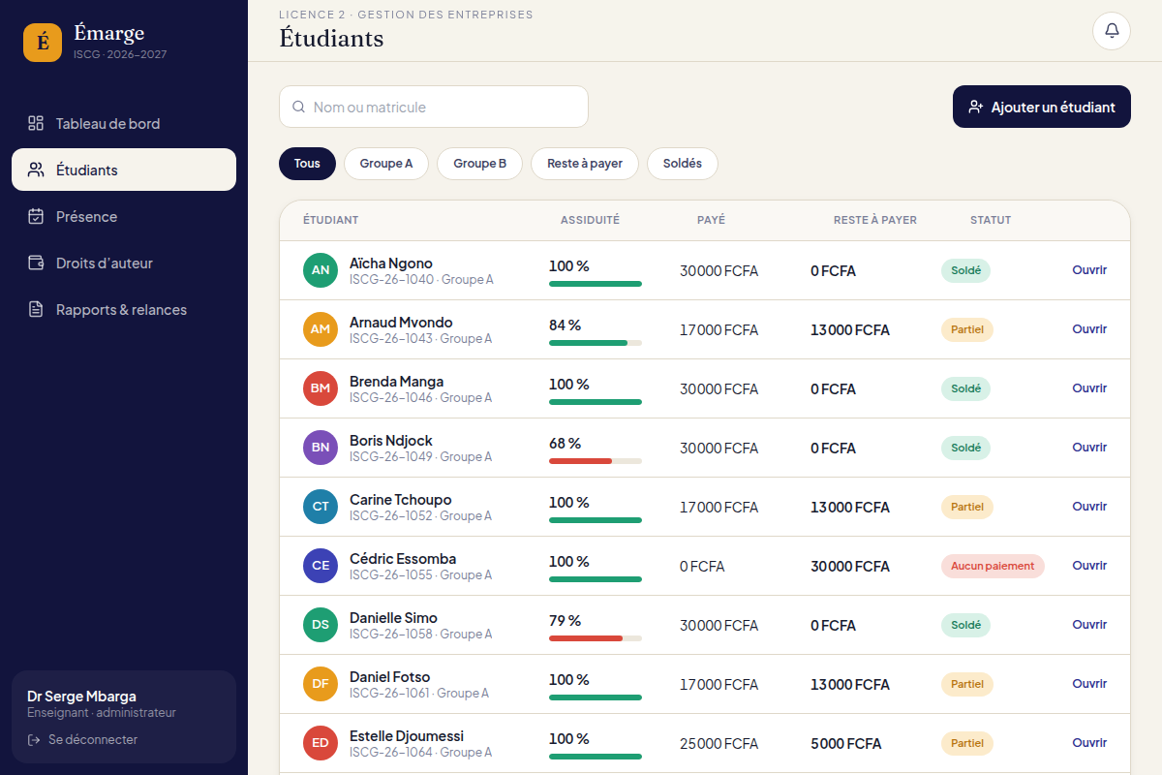
Task: Open Rapports & relances
Action: (x=124, y=309)
